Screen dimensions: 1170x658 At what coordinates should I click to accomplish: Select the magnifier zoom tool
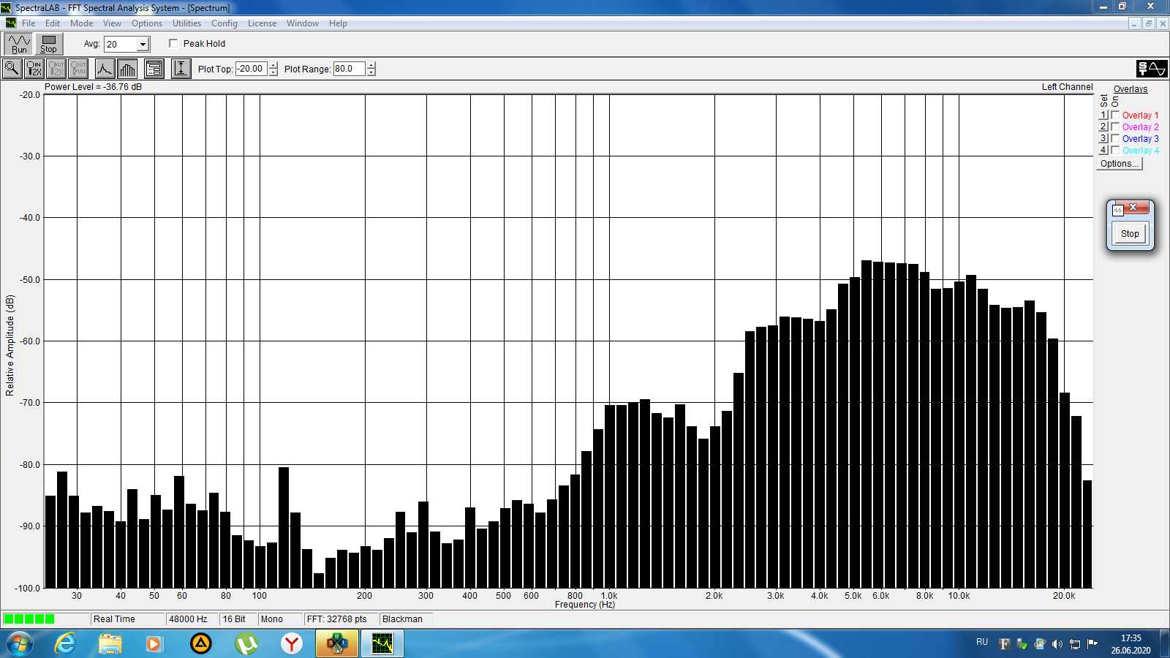click(x=12, y=69)
